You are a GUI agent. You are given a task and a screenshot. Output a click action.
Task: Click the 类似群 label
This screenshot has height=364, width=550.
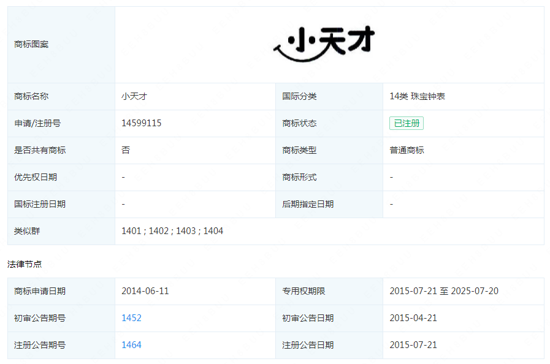[27, 231]
